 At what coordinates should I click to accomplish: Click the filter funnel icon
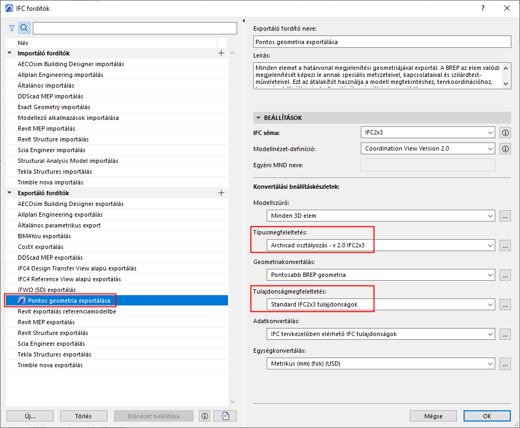(12, 28)
